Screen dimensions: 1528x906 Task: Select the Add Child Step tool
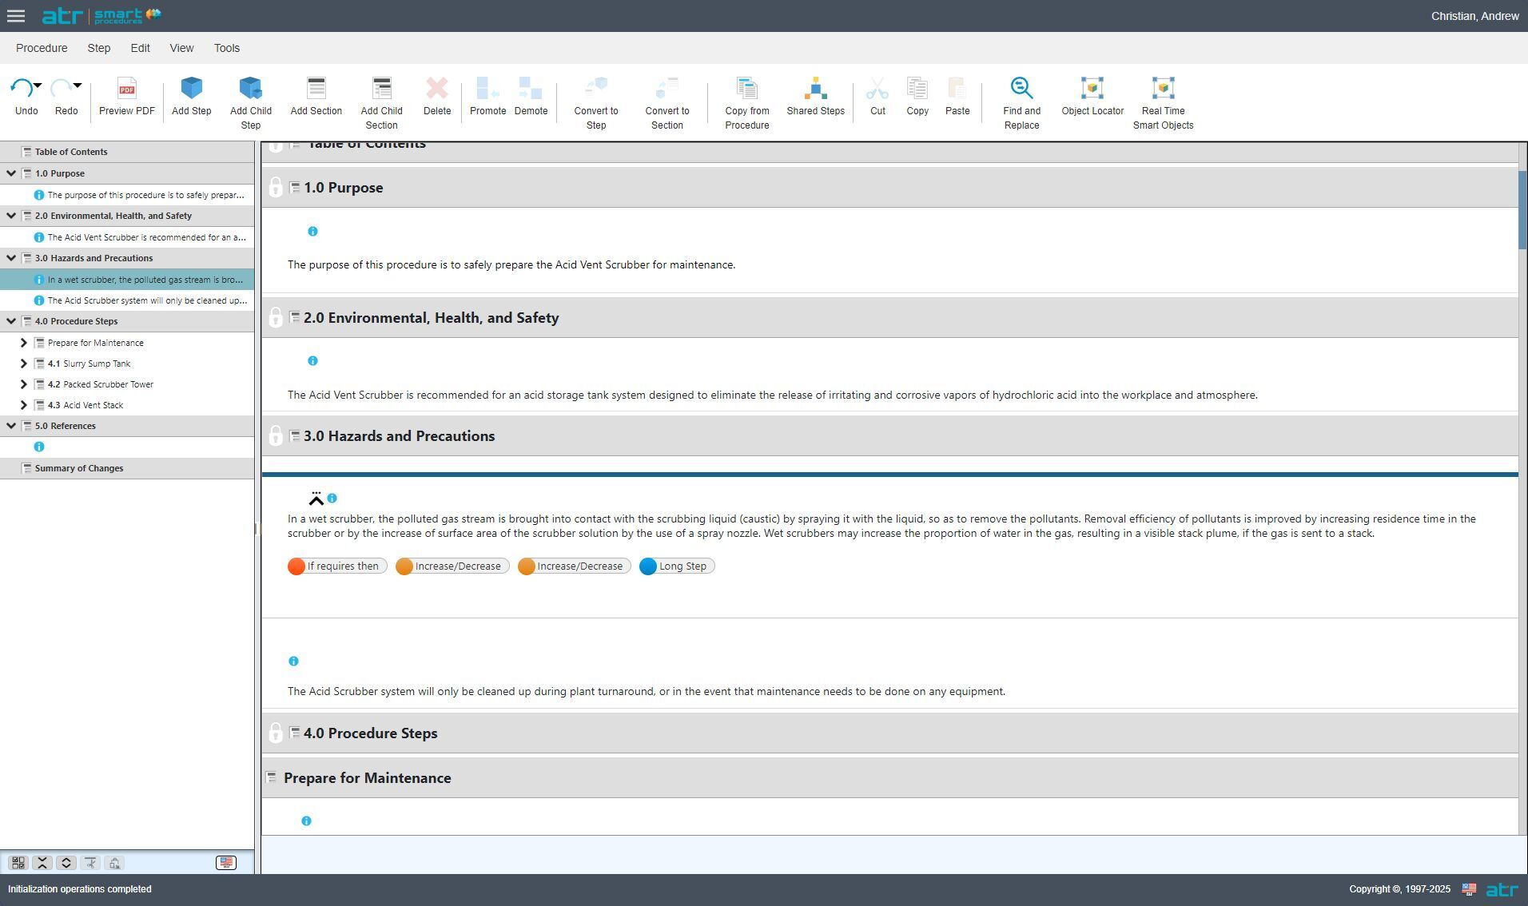(250, 98)
